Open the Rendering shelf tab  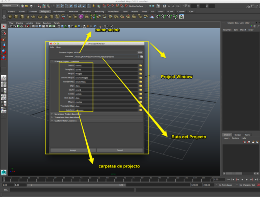99,11
